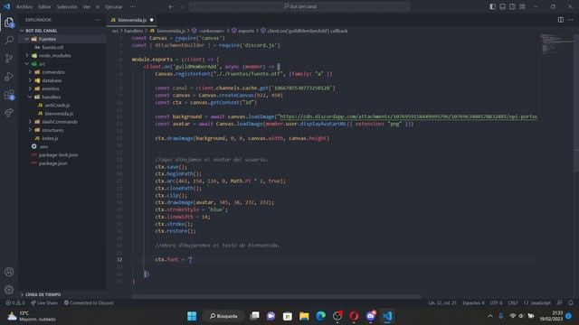Click the handlers breadcrumb segment

133,31
